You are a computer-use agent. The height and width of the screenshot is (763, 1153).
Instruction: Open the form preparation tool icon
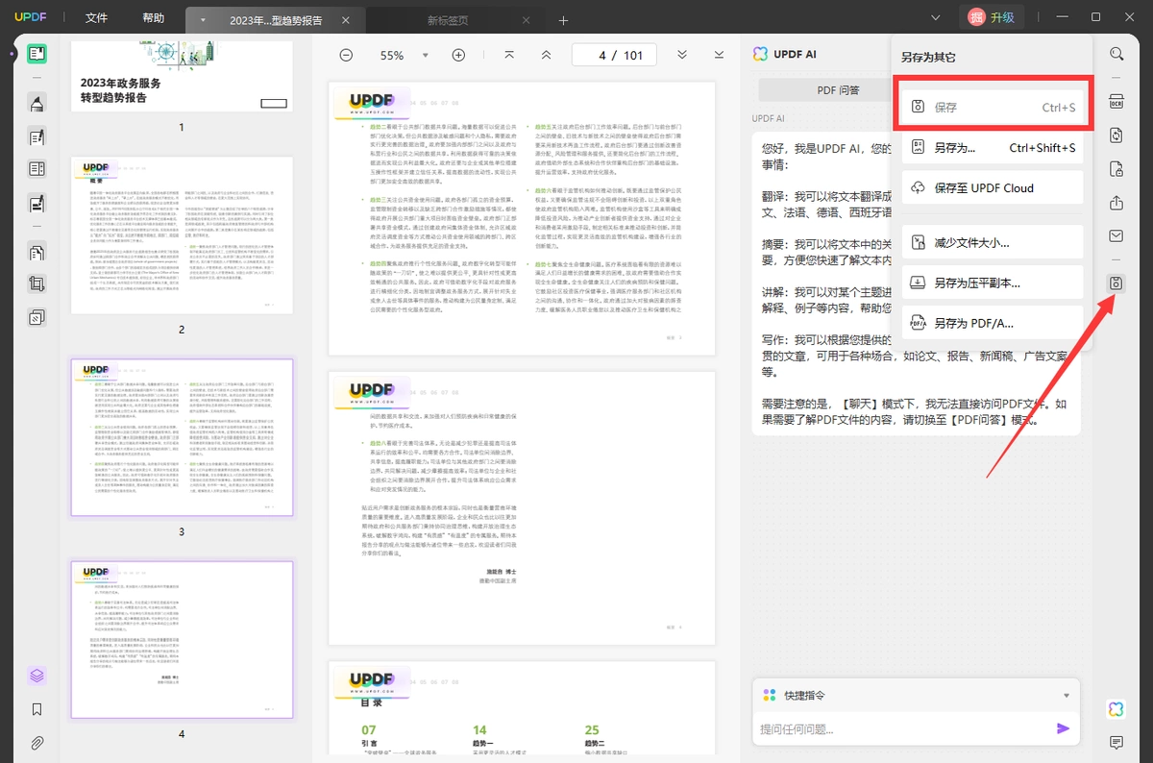37,169
